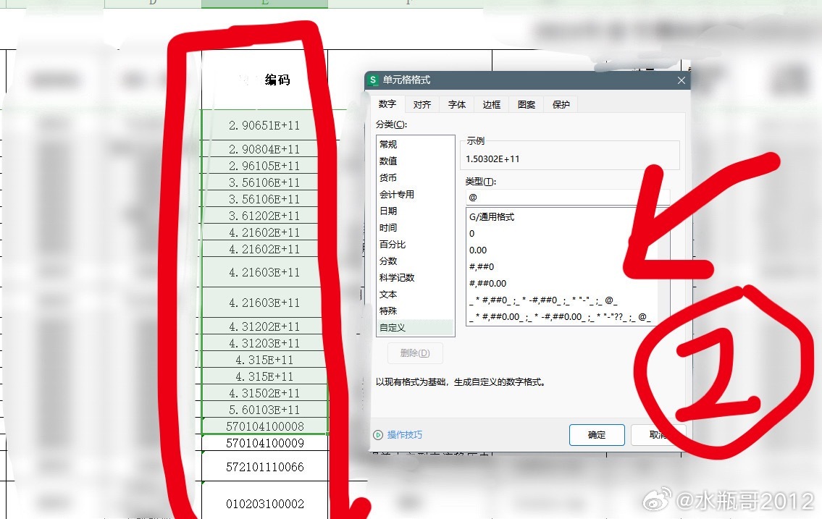This screenshot has width=822, height=519.
Task: Click the 操作技巧 play icon
Action: pos(378,435)
